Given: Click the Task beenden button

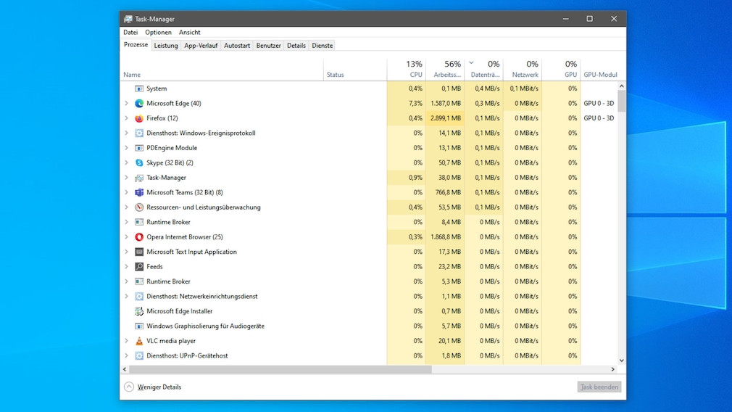Looking at the screenshot, I should (x=599, y=387).
